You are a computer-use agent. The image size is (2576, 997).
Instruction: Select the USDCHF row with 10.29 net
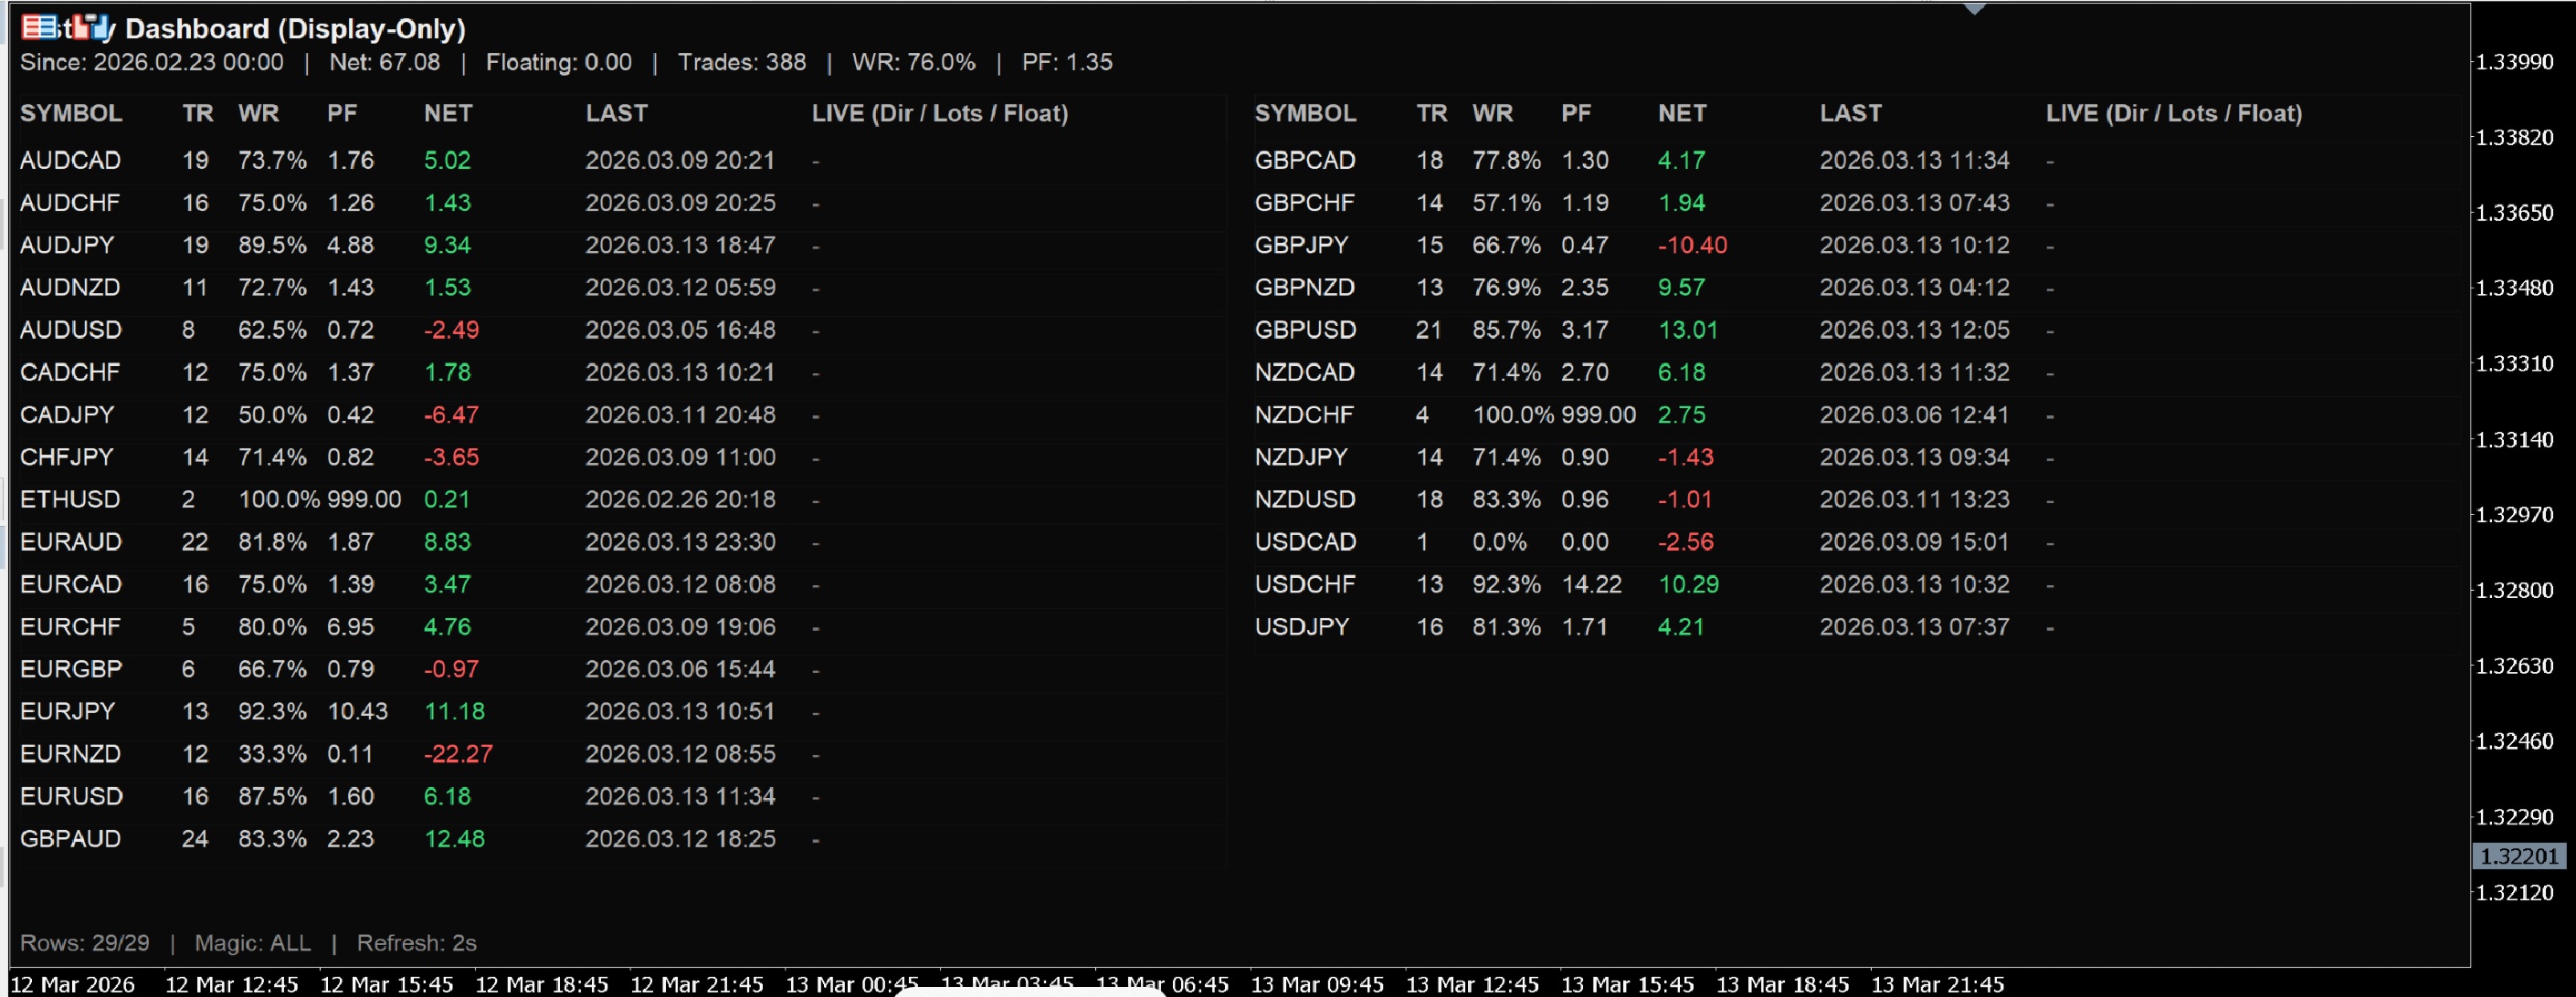(x=1304, y=584)
